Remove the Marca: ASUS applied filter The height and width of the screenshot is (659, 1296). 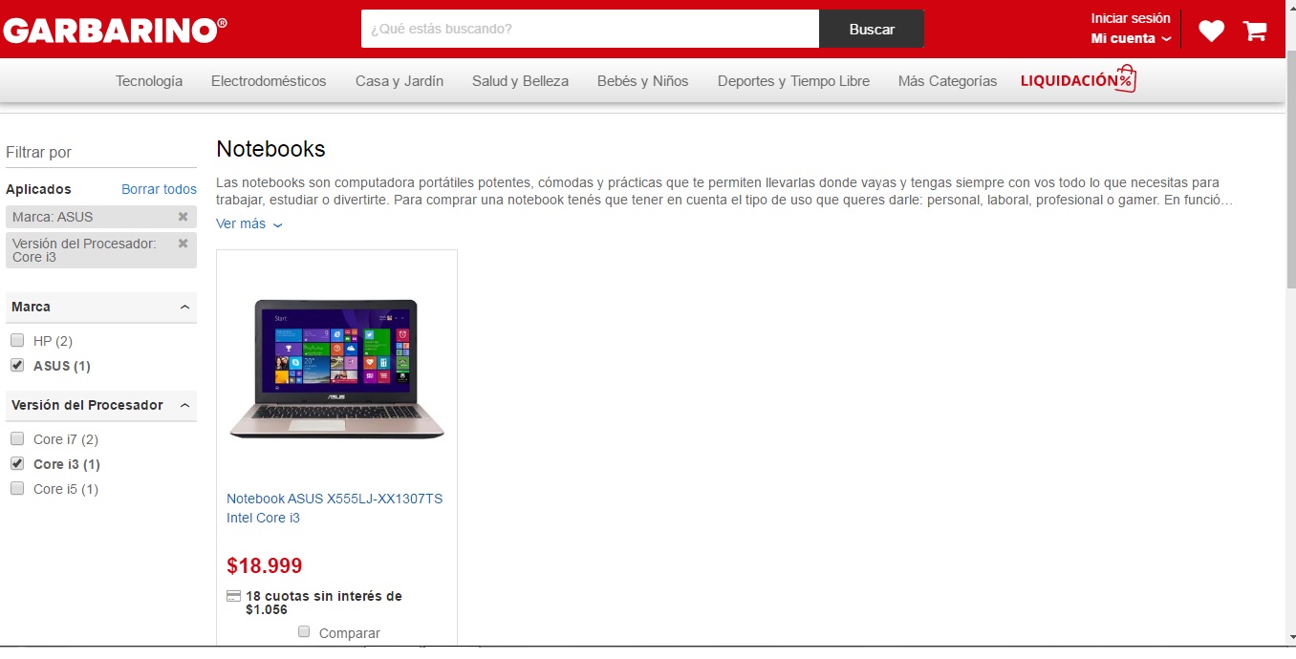[x=183, y=217]
